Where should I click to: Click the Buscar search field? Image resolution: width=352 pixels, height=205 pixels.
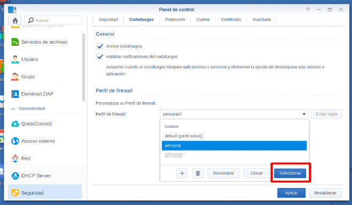(53, 20)
